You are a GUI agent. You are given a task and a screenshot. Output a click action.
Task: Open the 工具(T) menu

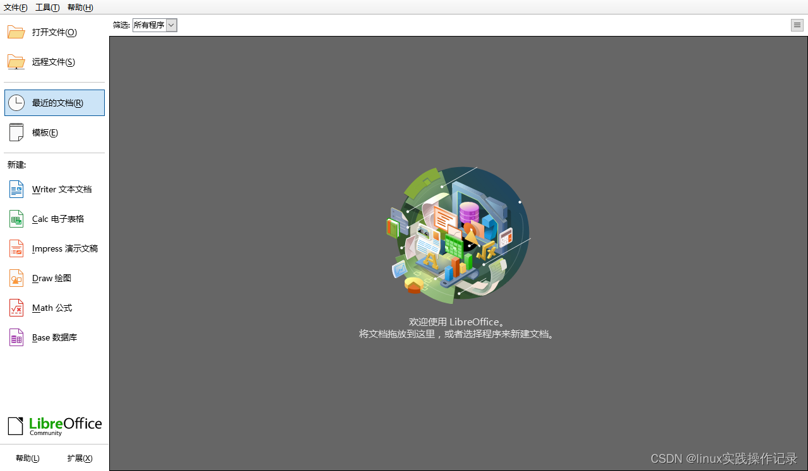[47, 8]
